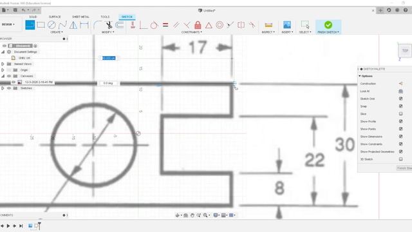Image resolution: width=412 pixels, height=232 pixels.
Task: Toggle the Show Constraints checkbox
Action: tap(400, 144)
